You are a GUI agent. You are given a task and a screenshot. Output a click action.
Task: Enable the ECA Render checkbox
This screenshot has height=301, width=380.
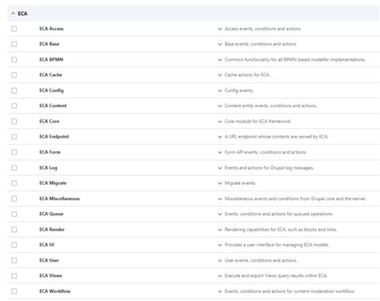click(x=14, y=230)
